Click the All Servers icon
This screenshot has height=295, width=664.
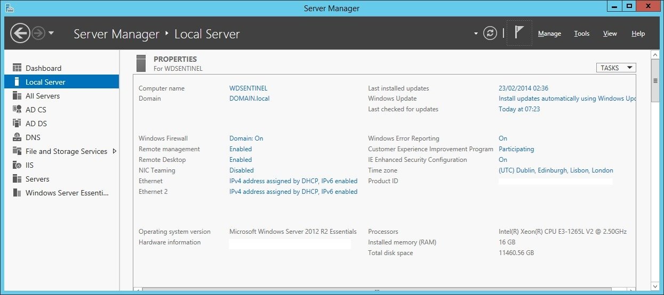[17, 96]
